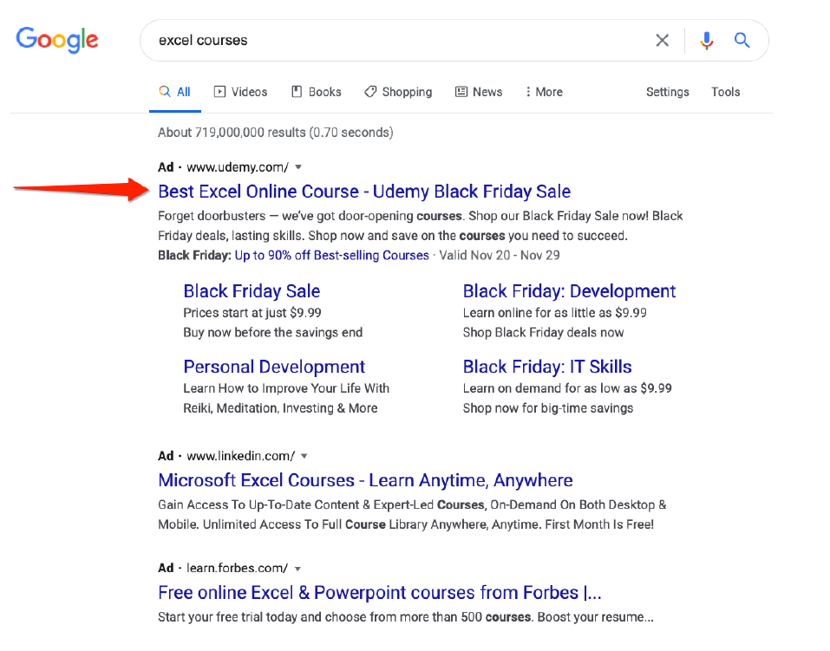Expand the More search categories menu
The height and width of the screenshot is (651, 830).
tap(544, 92)
